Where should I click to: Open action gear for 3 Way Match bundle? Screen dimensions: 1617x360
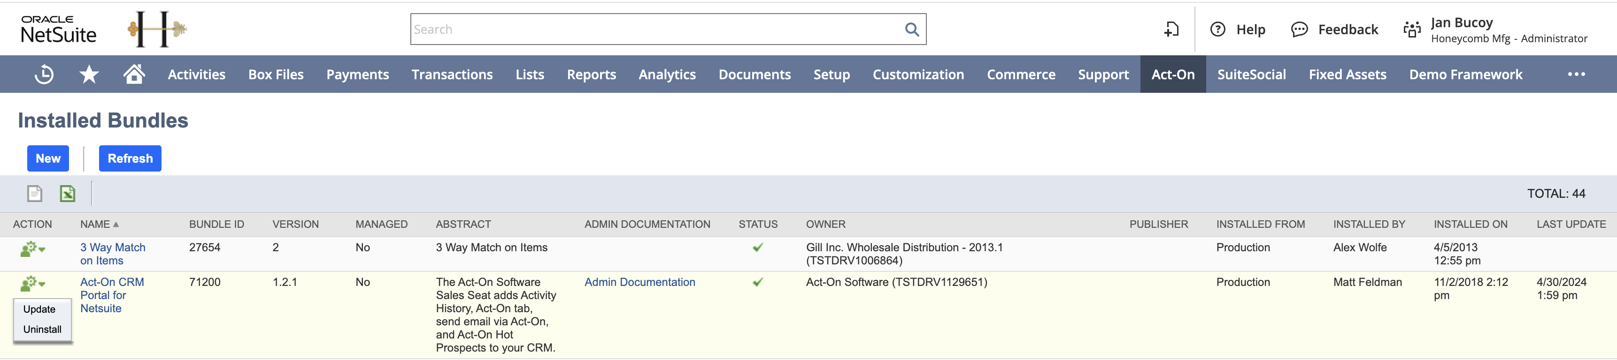click(32, 249)
